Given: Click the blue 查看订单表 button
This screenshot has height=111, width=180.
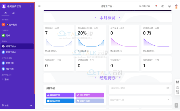Looking at the screenshot, I should (60, 101).
